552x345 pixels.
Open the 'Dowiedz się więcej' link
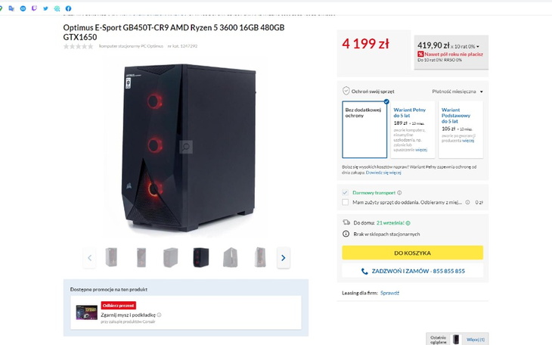click(383, 172)
